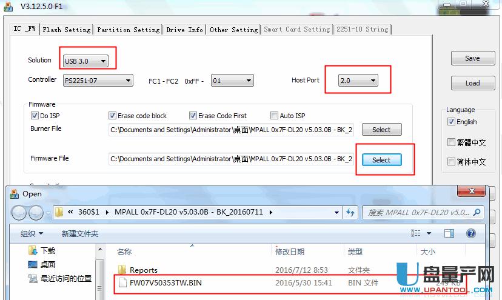This screenshot has height=300, width=502.
Task: Toggle the Erase code block checkbox
Action: point(112,116)
